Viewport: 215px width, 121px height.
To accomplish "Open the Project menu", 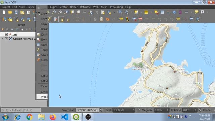I will pos(6,7).
